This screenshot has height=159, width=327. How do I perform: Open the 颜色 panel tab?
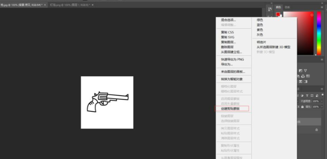point(278,7)
